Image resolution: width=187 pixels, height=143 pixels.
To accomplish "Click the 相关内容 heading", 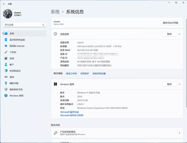I will [55, 125].
